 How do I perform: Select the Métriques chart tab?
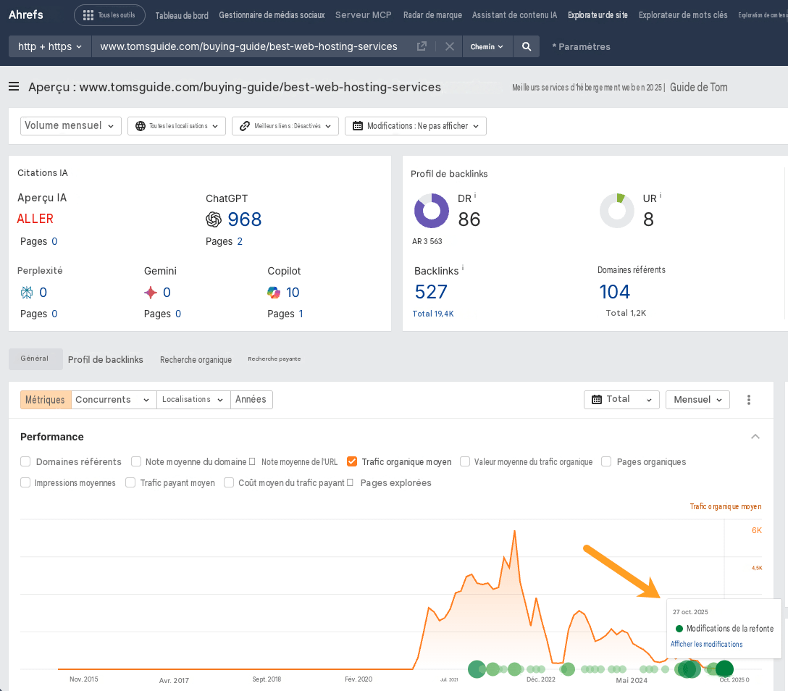45,400
